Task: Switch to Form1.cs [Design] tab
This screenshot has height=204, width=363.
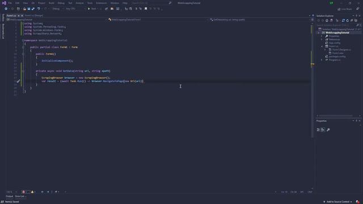Action: tap(34, 15)
